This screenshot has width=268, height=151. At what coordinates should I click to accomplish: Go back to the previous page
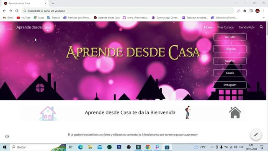point(4,11)
